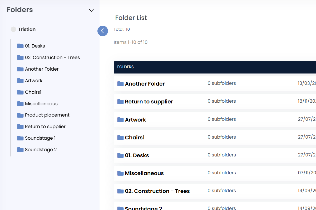Click 0 subfolders in 02. Construction - Trees row
This screenshot has height=210, width=316.
coord(222,191)
